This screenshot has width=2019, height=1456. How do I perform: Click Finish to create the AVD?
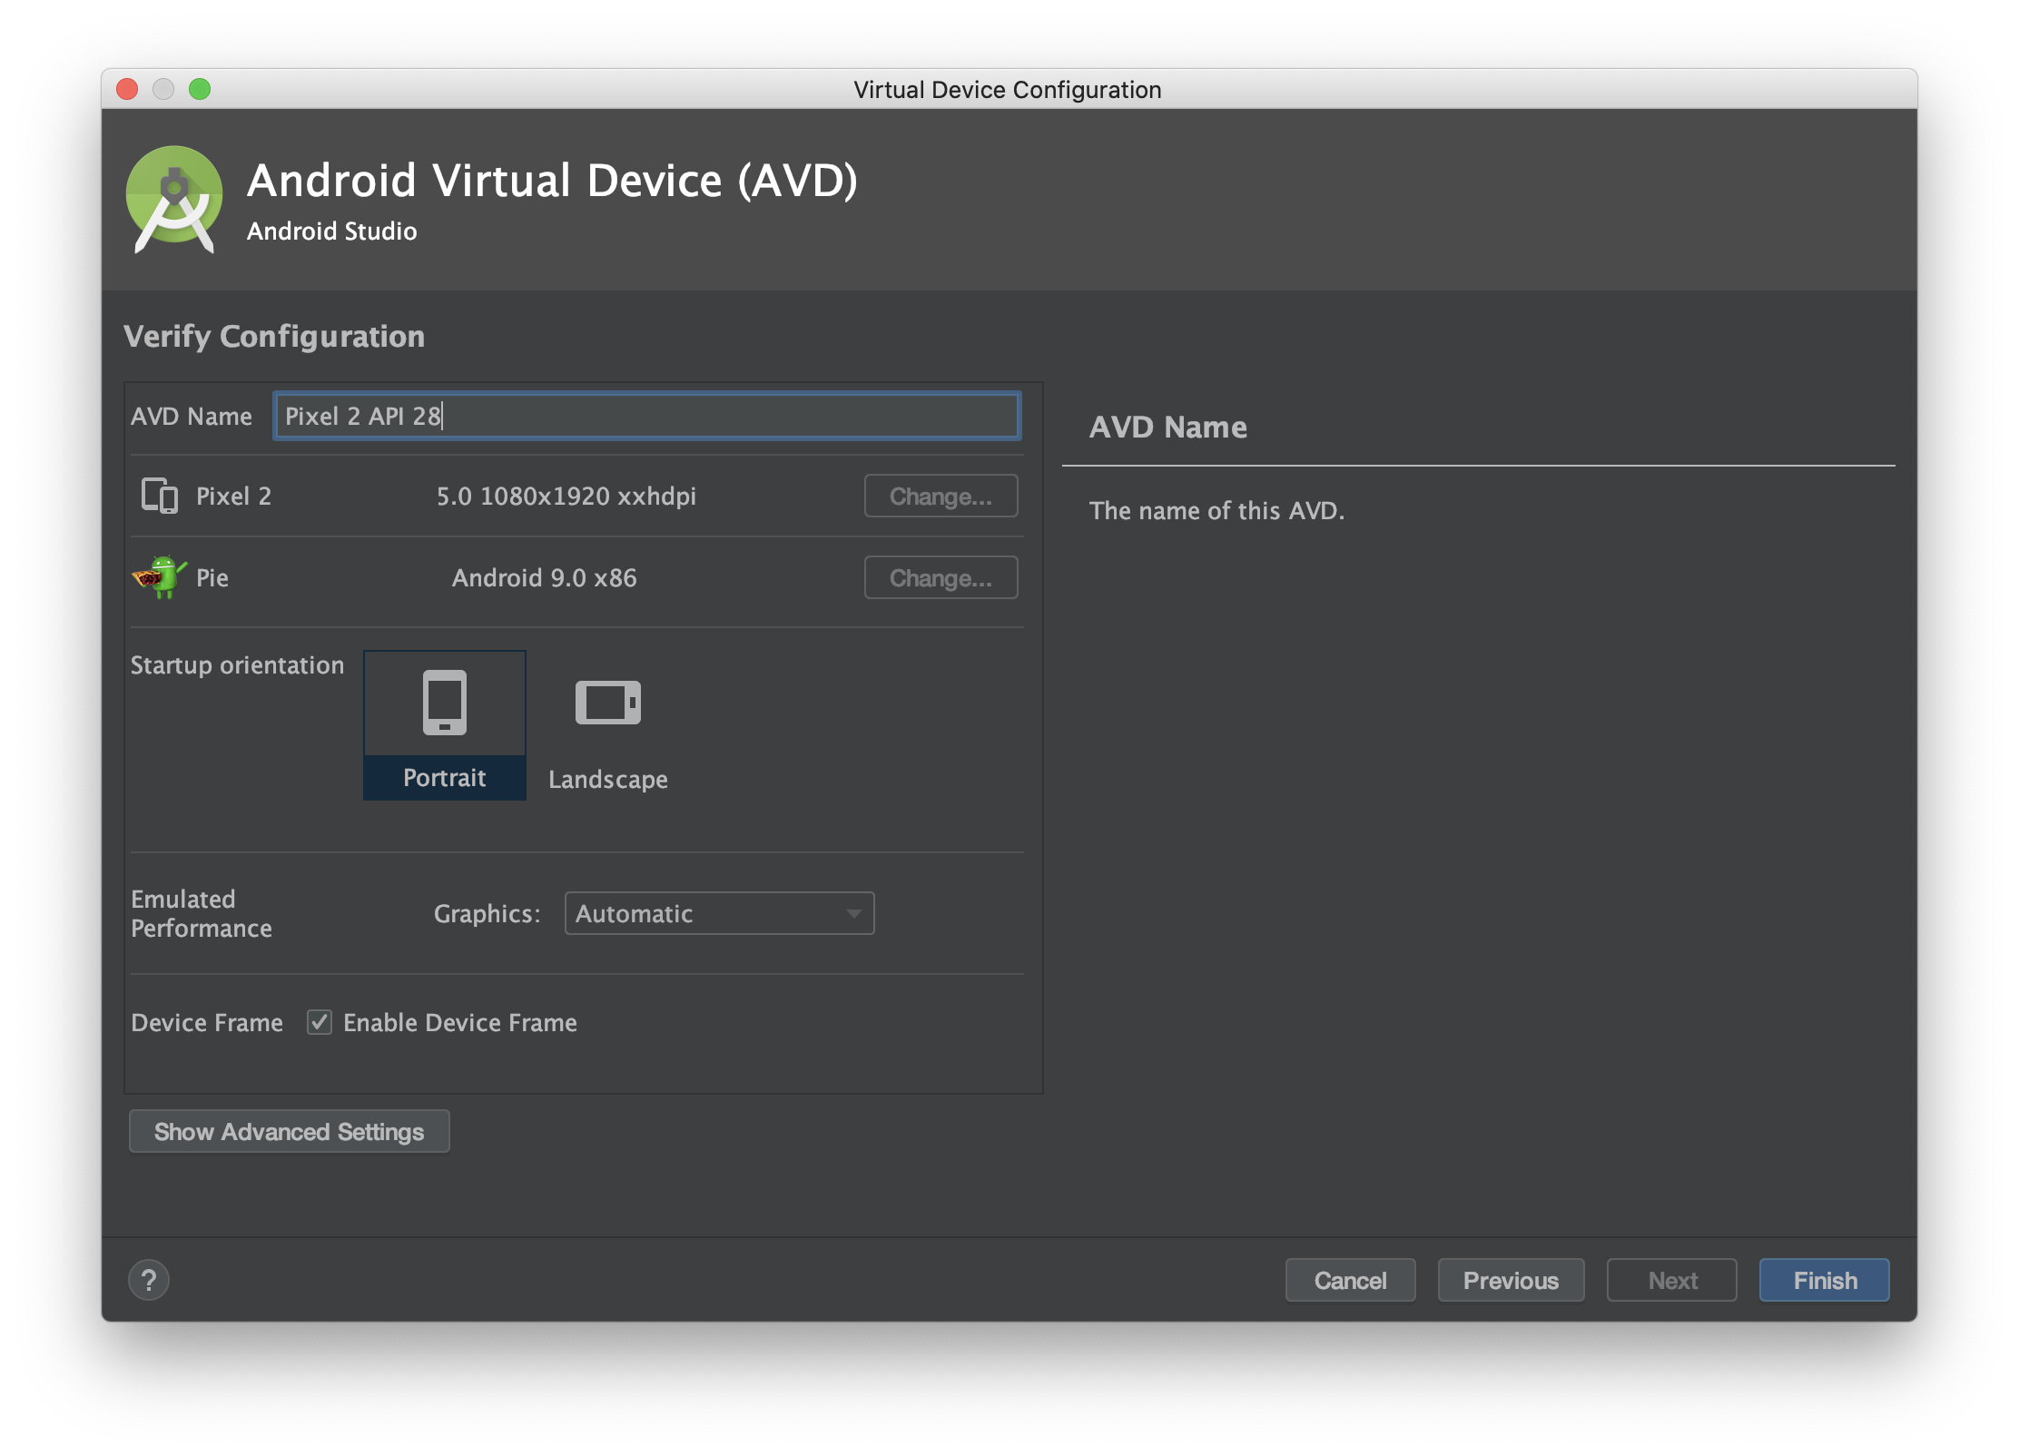coord(1824,1280)
